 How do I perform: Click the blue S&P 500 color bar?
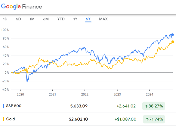coord(4,106)
